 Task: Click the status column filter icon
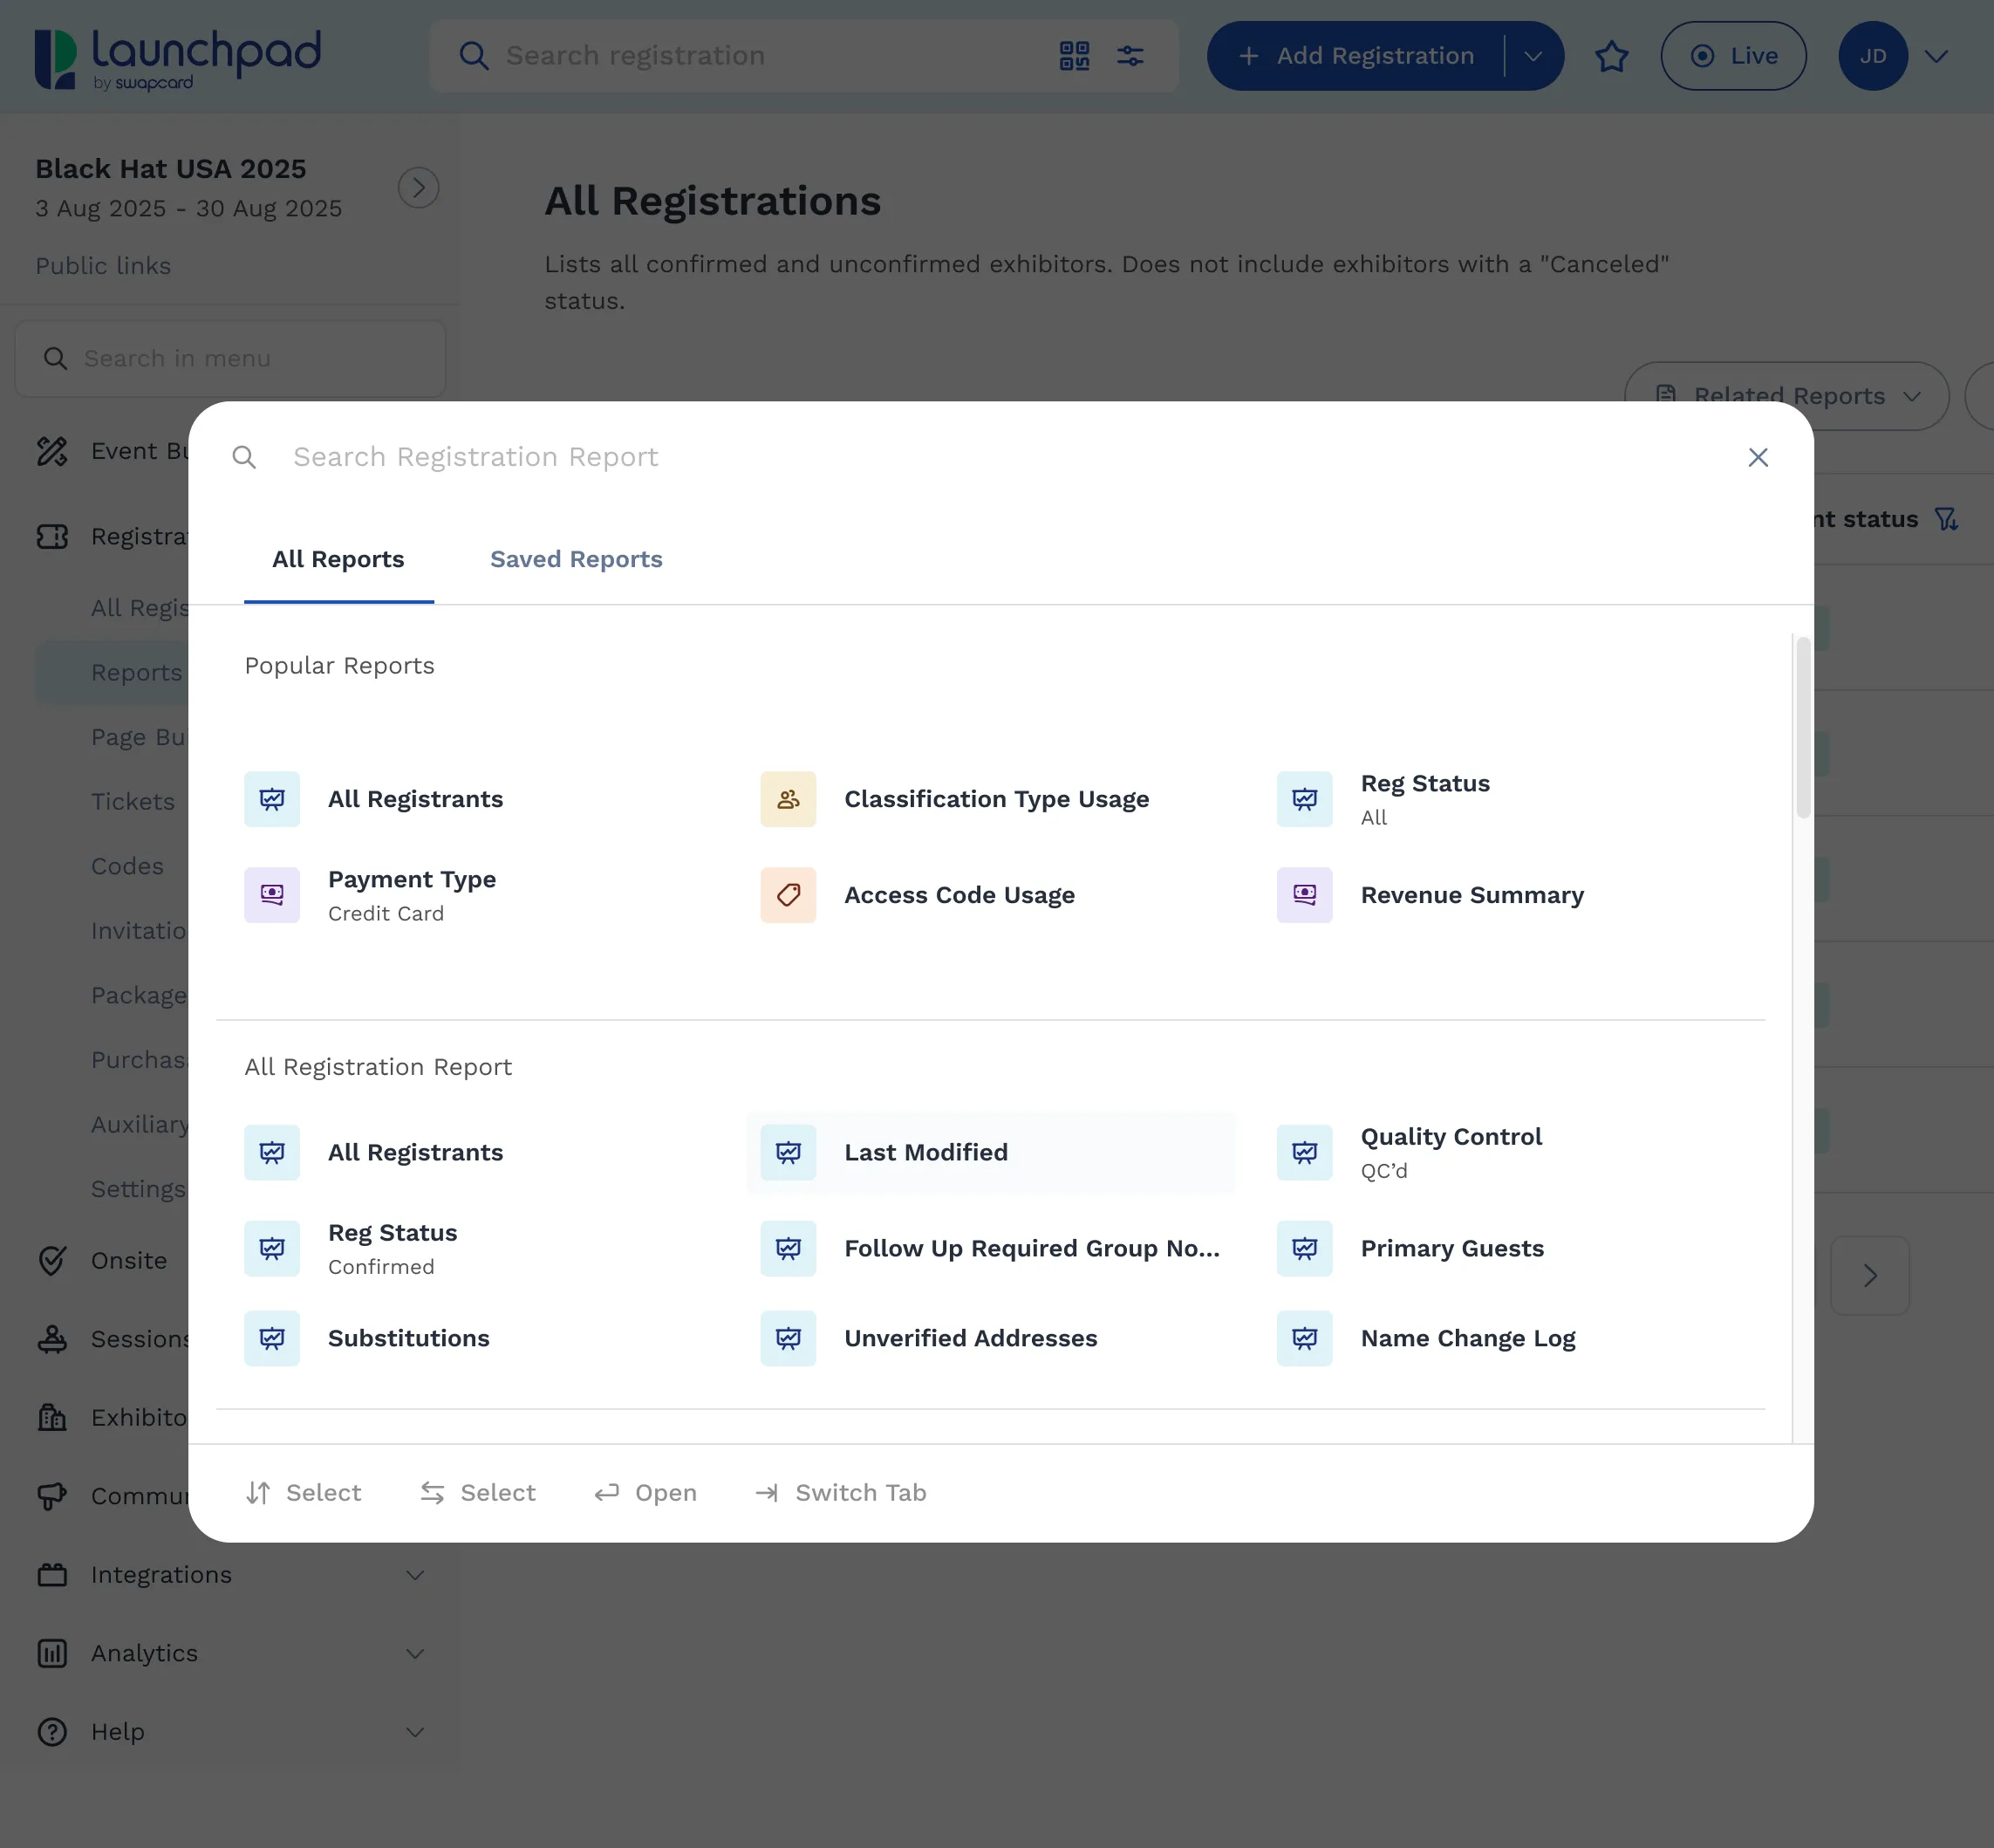coord(1945,519)
